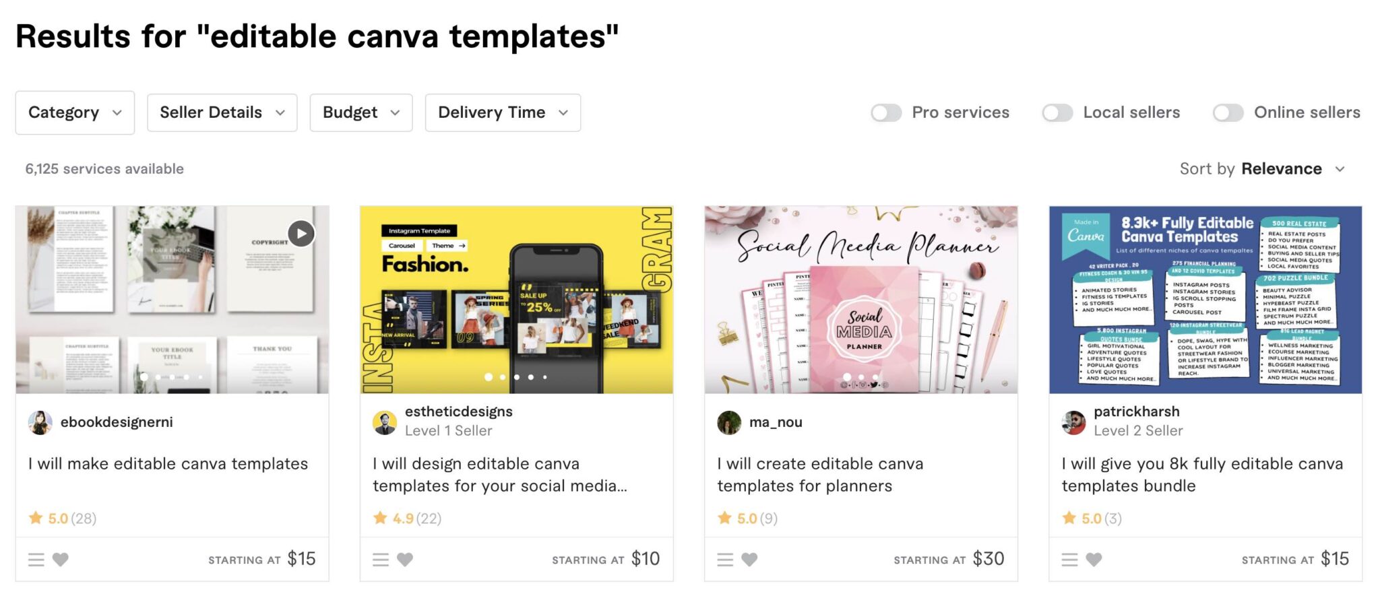Expand the Budget filter dropdown

click(x=361, y=112)
